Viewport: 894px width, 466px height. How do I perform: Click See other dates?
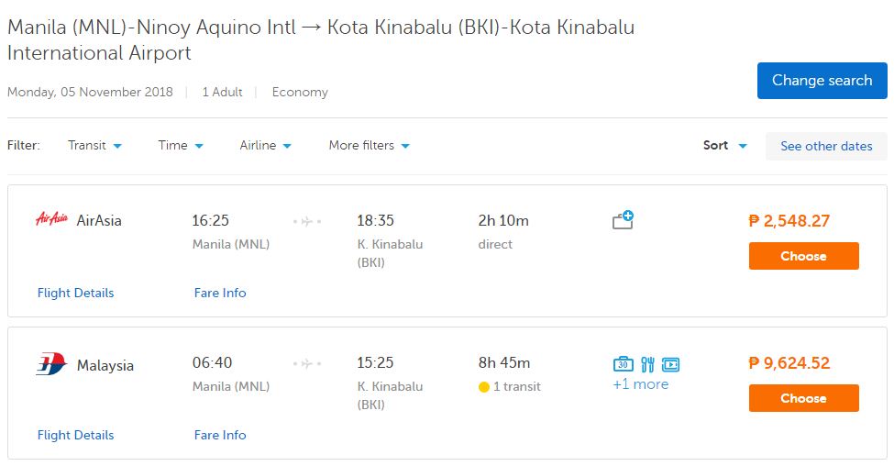coord(826,146)
